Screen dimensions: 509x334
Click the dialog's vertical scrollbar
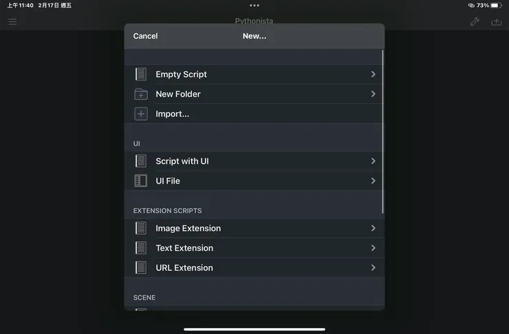382,131
